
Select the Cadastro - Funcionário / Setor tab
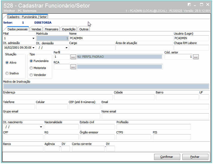[x=27, y=17]
